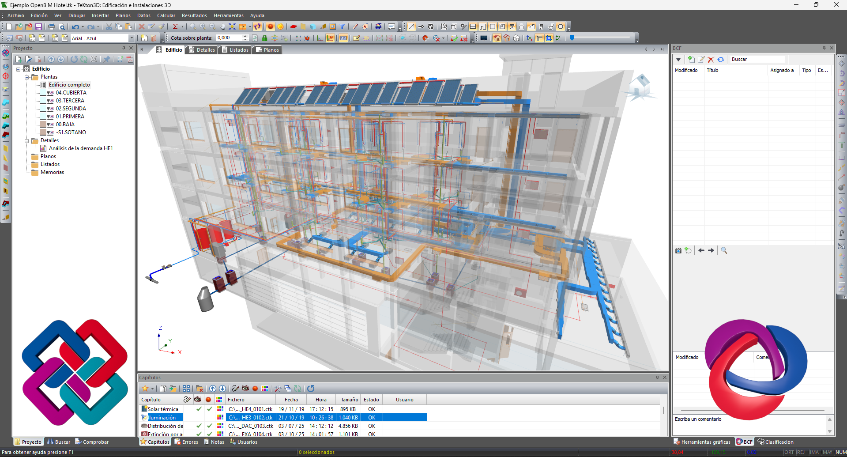Click the blue refresh arrow in Capítulos toolbar
This screenshot has height=457, width=847.
(x=311, y=389)
